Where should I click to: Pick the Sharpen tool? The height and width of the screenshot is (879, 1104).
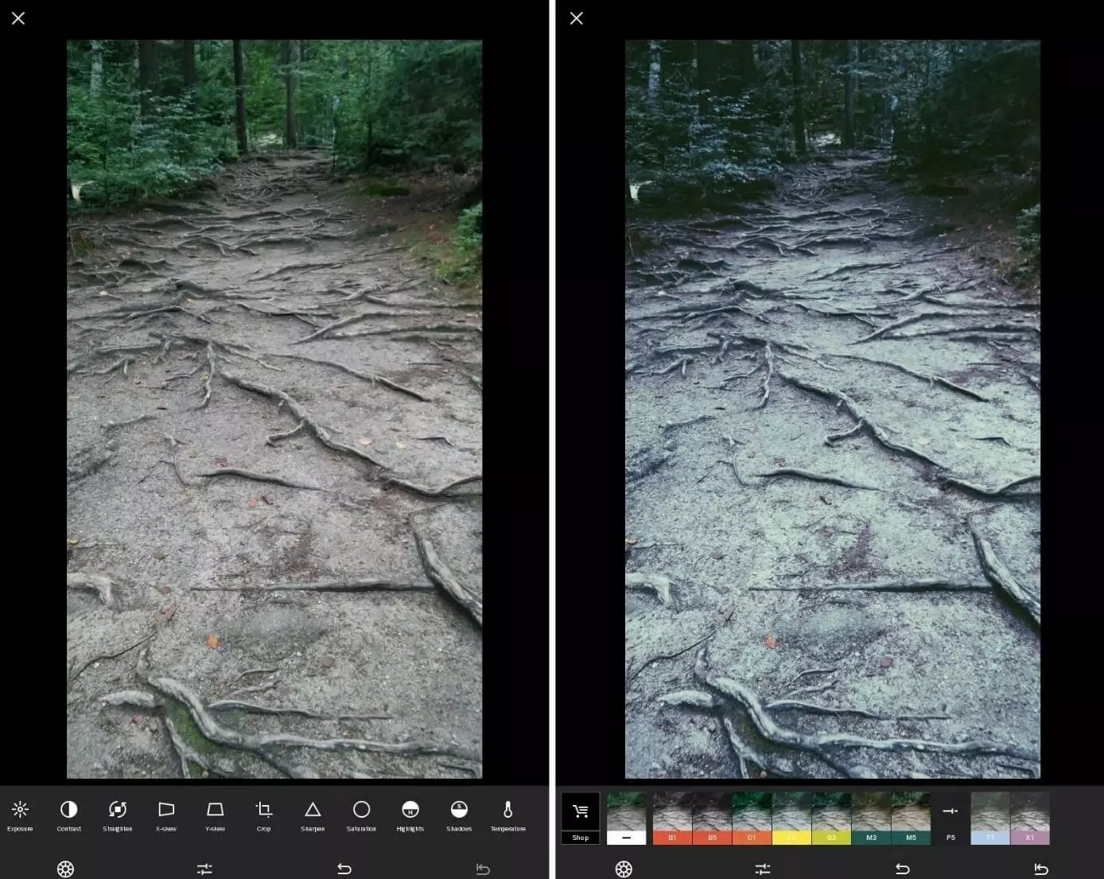pyautogui.click(x=313, y=815)
